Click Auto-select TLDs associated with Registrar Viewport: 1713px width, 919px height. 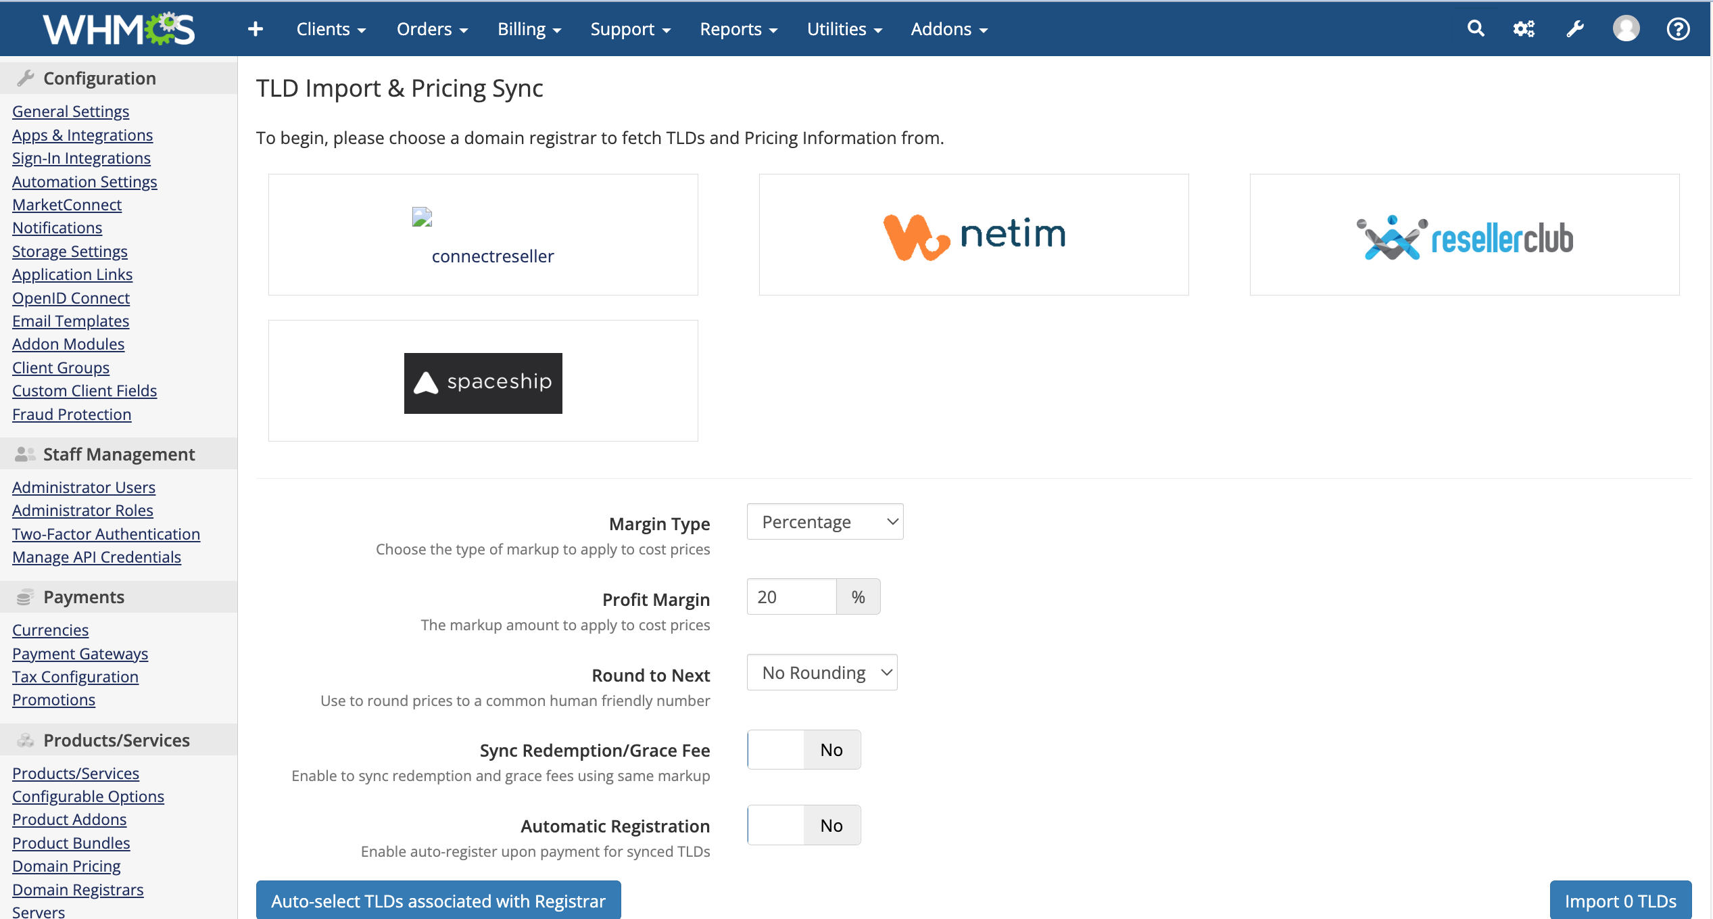[438, 901]
